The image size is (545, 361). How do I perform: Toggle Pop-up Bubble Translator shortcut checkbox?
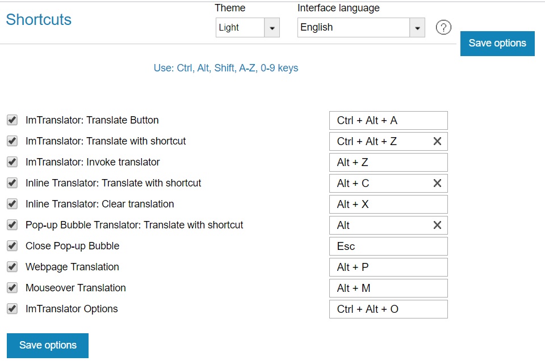(12, 225)
